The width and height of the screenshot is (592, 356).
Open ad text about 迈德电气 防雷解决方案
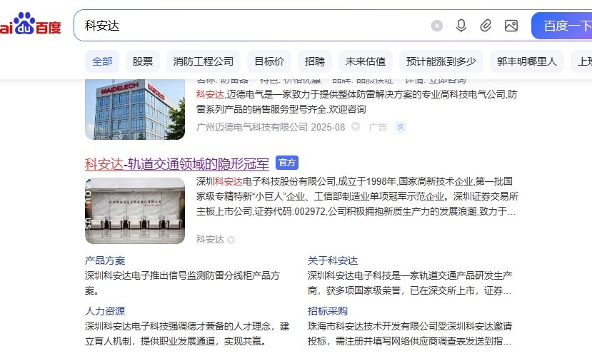(356, 102)
